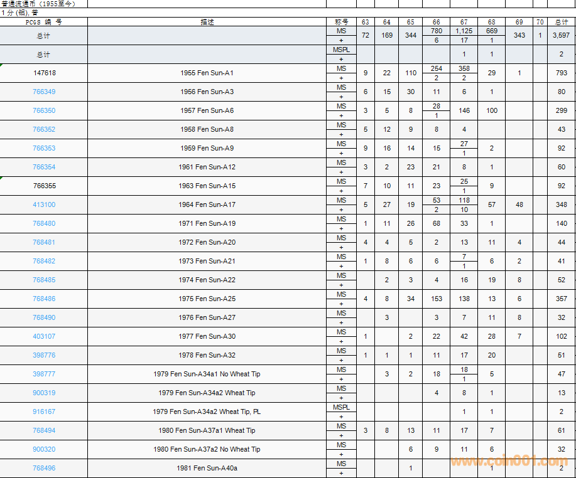The height and width of the screenshot is (478, 576).
Task: Click the 描述 column header
Action: 207,22
